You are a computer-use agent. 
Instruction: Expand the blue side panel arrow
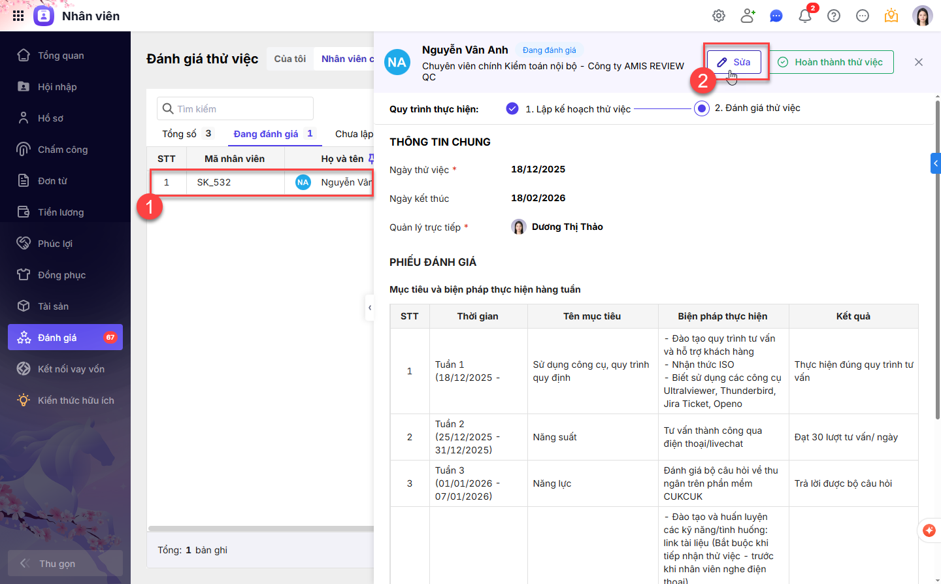pyautogui.click(x=935, y=163)
